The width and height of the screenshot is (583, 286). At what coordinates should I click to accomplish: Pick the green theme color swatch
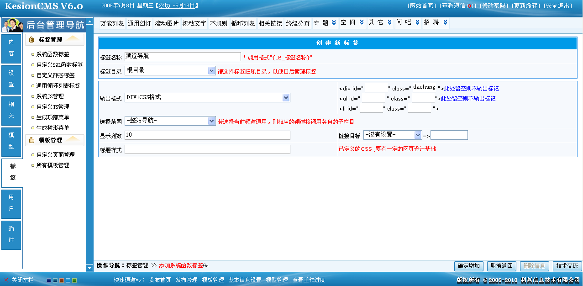(74, 281)
